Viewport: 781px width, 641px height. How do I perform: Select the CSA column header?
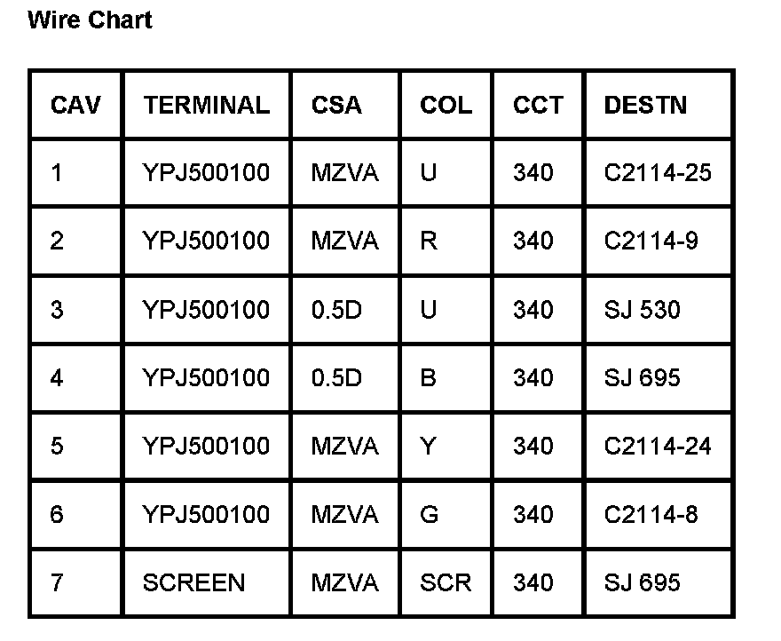[336, 105]
